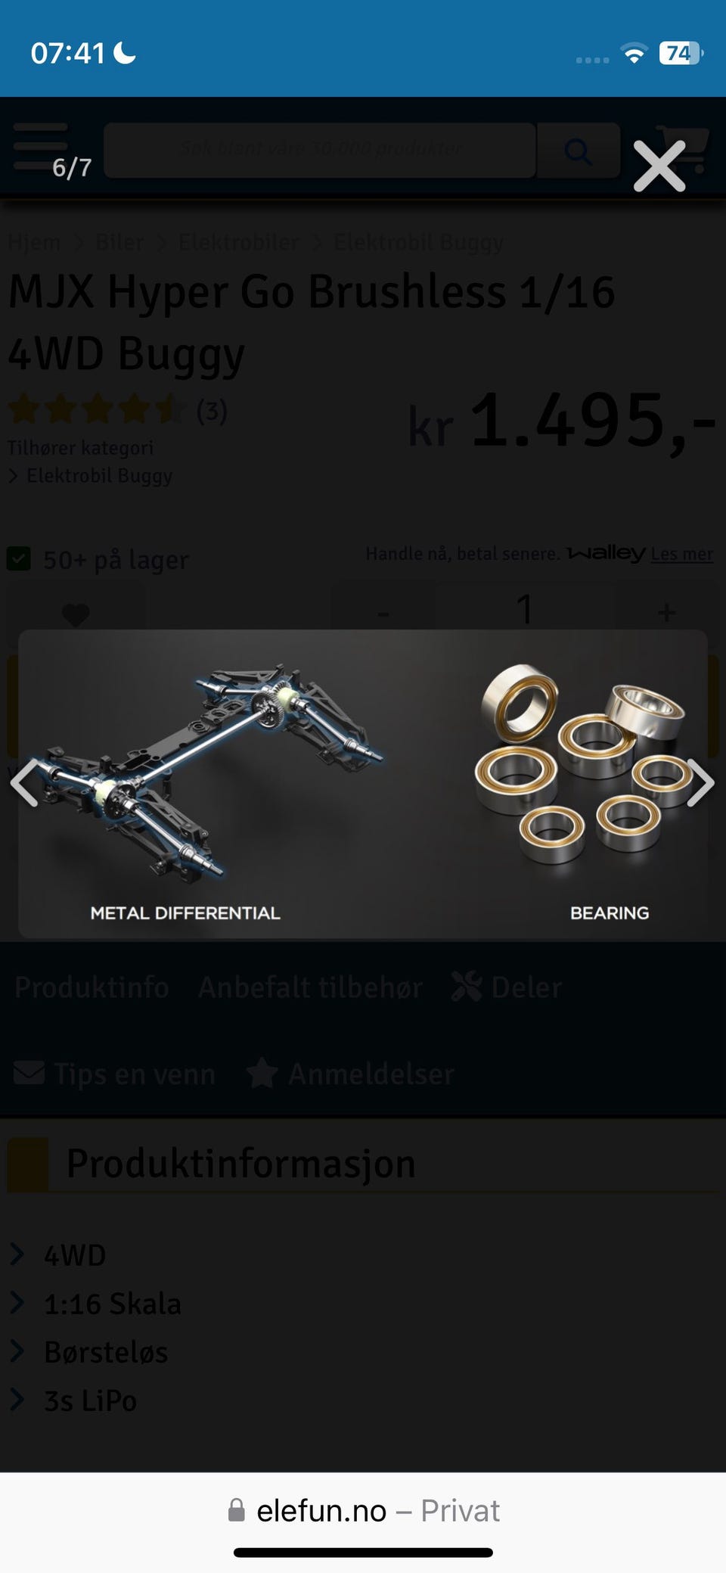The width and height of the screenshot is (726, 1573).
Task: Close the image lightbox with the X
Action: (x=659, y=166)
